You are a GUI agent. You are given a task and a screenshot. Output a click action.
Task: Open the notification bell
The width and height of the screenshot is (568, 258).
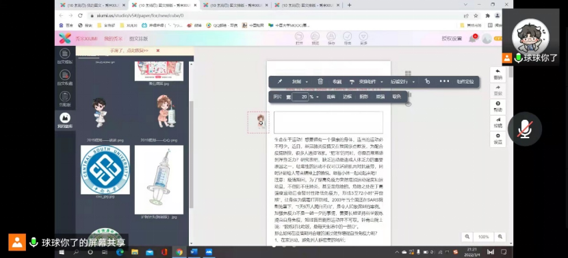472,38
